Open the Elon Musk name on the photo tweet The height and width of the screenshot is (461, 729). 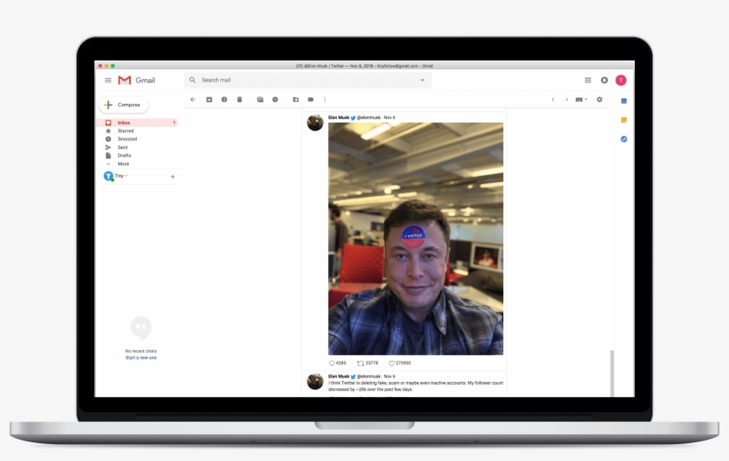pyautogui.click(x=339, y=117)
